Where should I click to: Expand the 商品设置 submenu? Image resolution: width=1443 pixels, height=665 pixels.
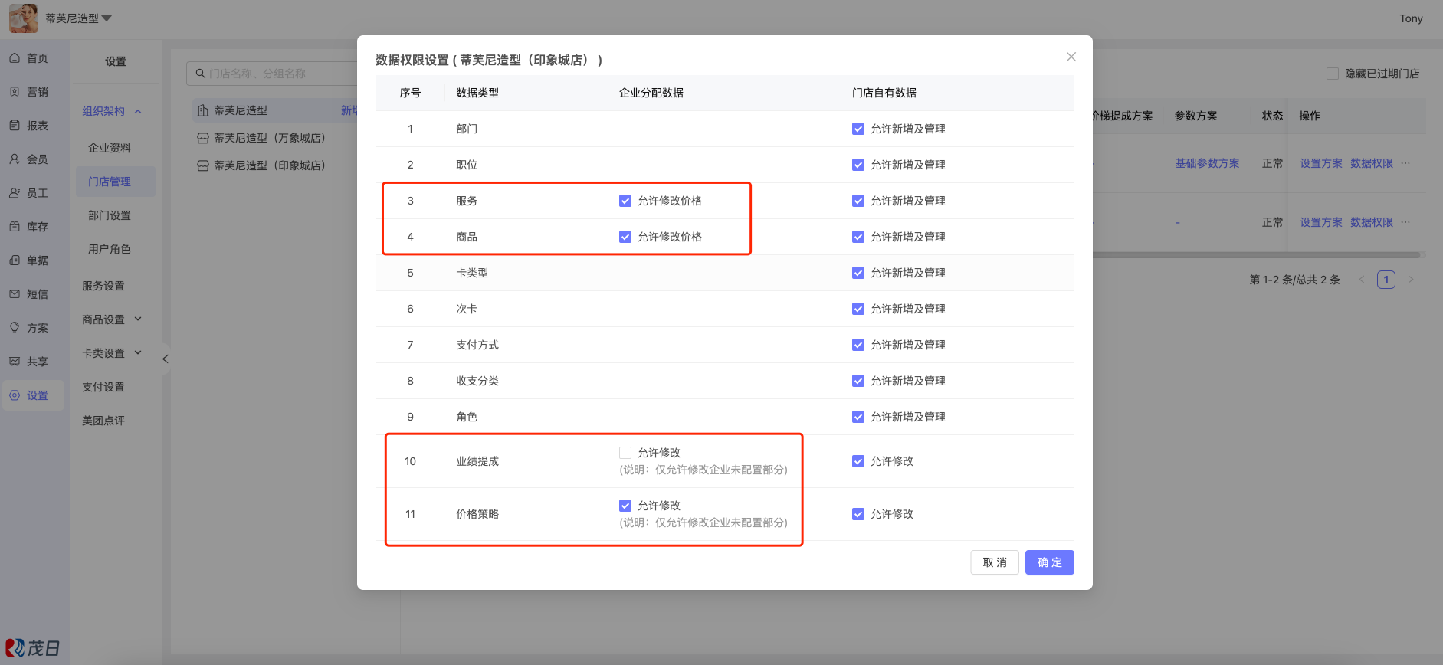[x=138, y=319]
